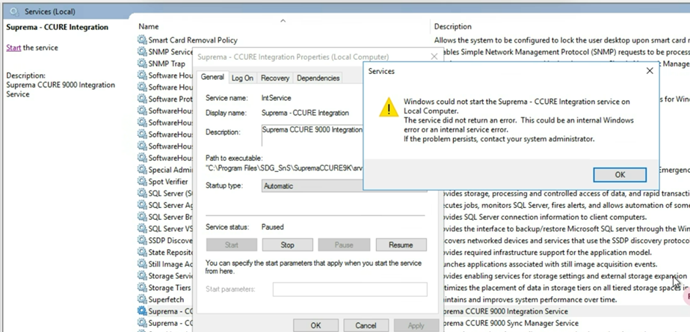Select the Superfetch service icon
This screenshot has height=332, width=690.
[x=142, y=299]
